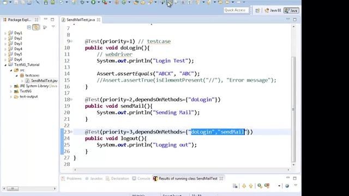Viewport: 349px width, 196px height.
Task: Open the Debug icon's dropdown arrow
Action: pyautogui.click(x=87, y=2)
